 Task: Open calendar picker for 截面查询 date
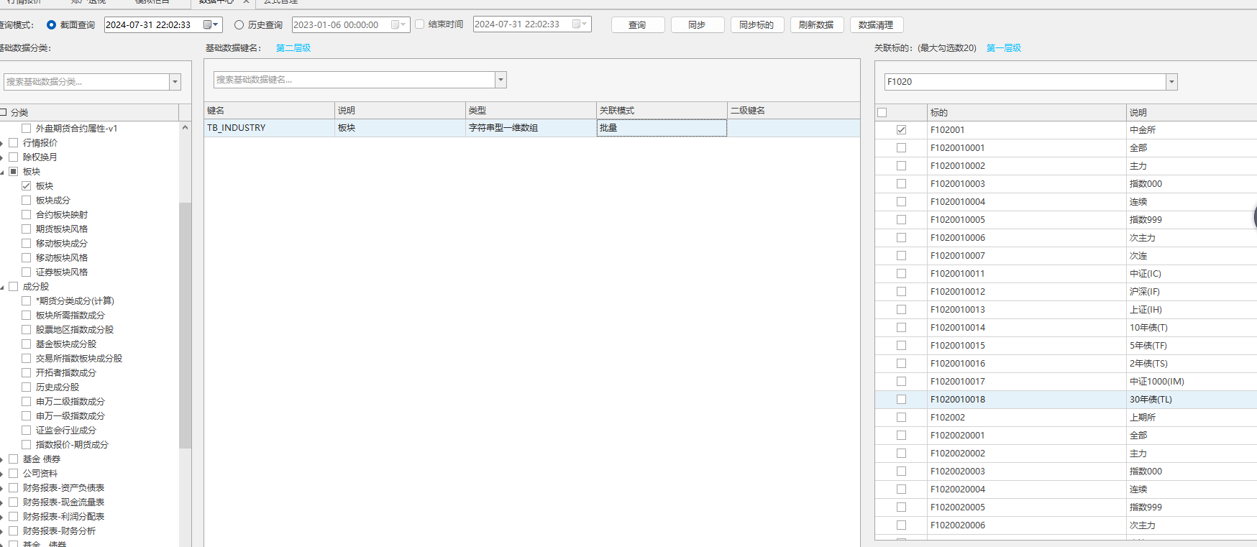[211, 24]
